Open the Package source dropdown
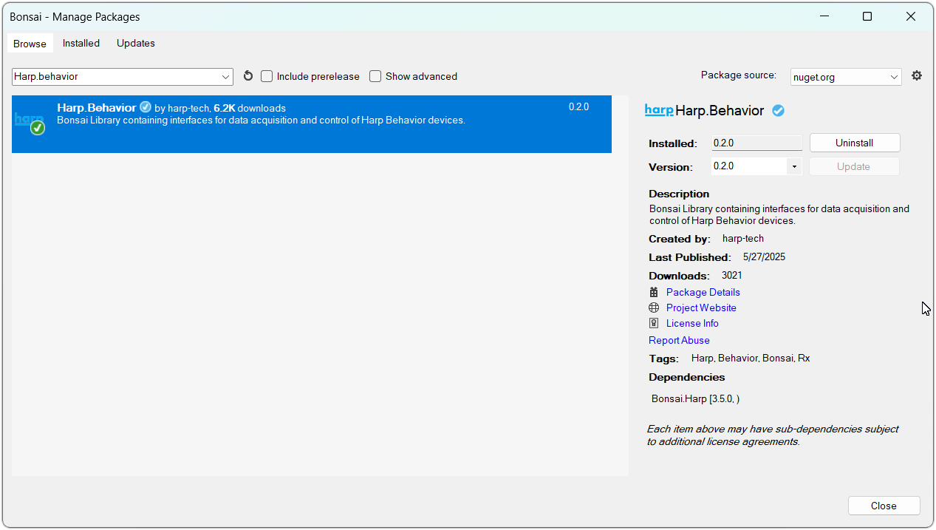This screenshot has height=530, width=936. [846, 77]
